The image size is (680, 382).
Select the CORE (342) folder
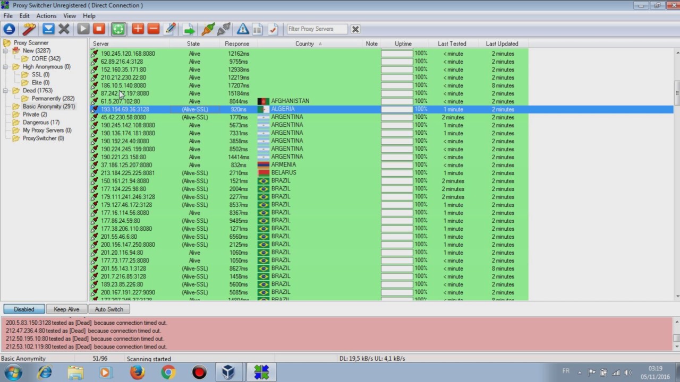(x=46, y=59)
